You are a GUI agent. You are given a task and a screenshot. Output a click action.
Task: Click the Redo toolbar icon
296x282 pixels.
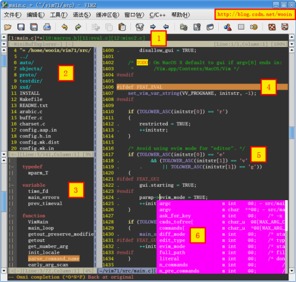coord(78,27)
